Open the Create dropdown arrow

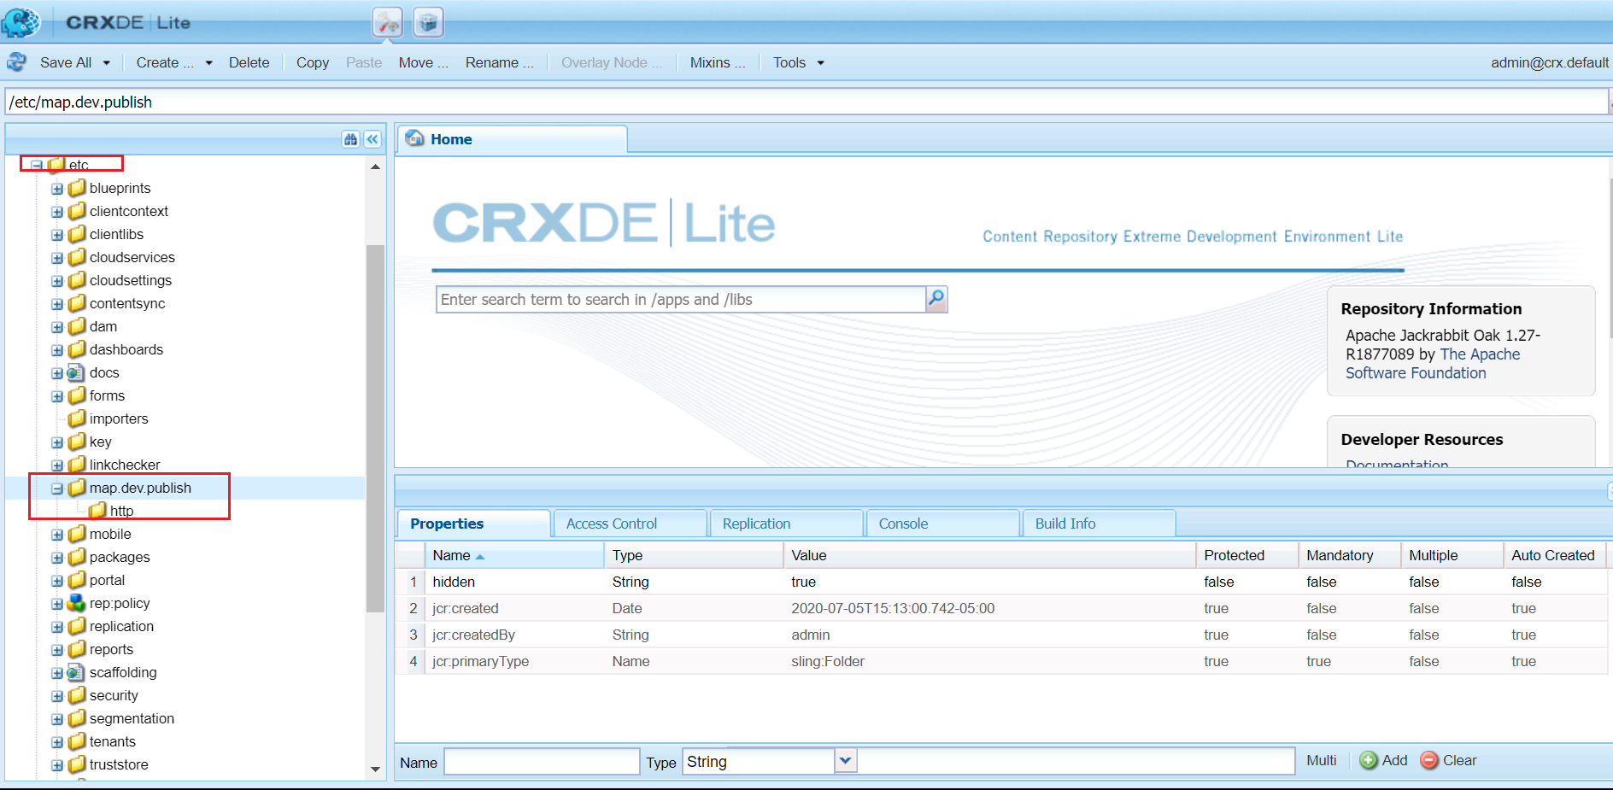coord(208,62)
